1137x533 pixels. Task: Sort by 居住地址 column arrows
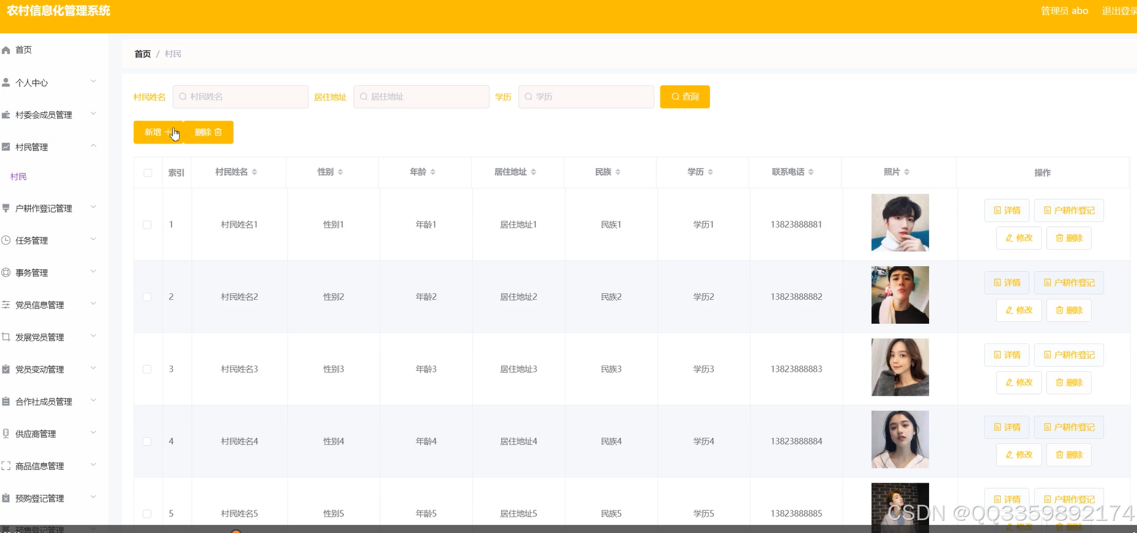pos(534,172)
